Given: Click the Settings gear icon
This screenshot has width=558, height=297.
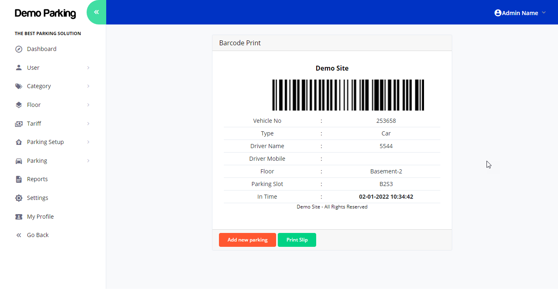Looking at the screenshot, I should click(x=18, y=198).
